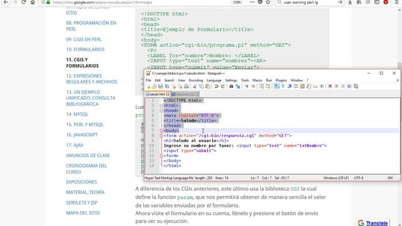This screenshot has height=226, width=402.
Task: Open '17. AJAX' sidebar link
Action: point(75,145)
